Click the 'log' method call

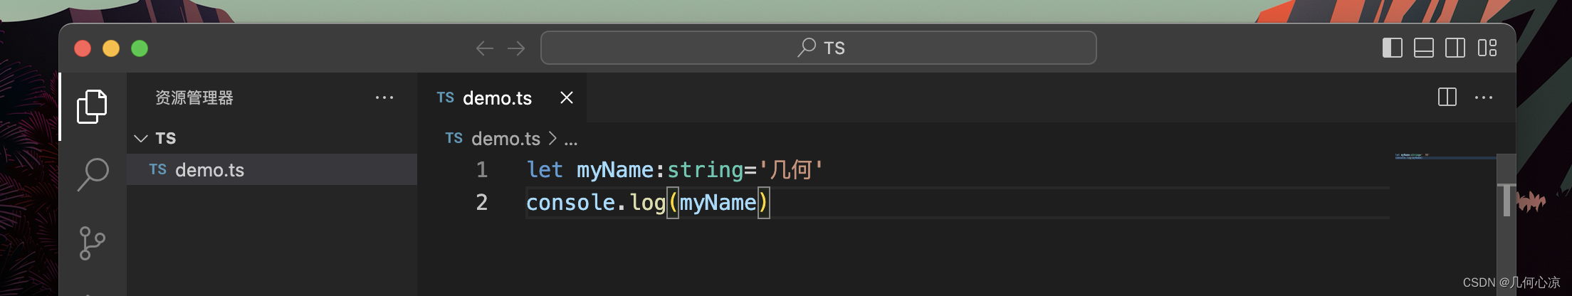(x=648, y=203)
